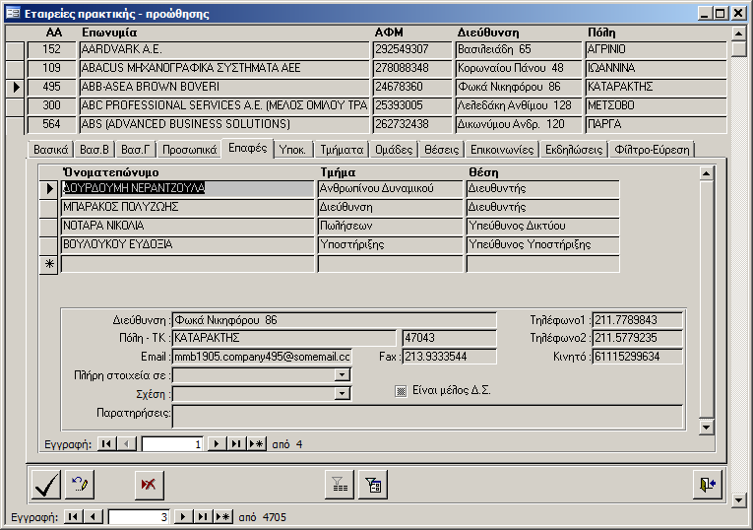This screenshot has width=753, height=530.
Task: Open the 'Πλήρη στοιχεία σε' dropdown
Action: [x=342, y=374]
